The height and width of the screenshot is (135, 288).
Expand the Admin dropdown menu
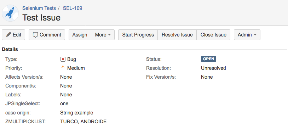[x=247, y=35]
